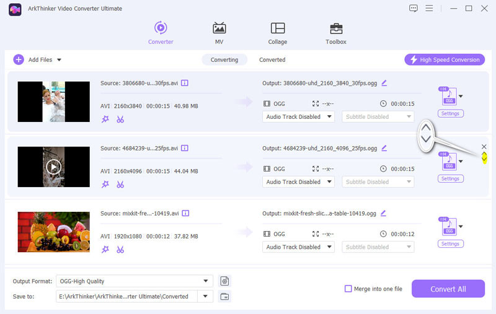Open Audio Track dropdown for mixkit file
Image resolution: width=496 pixels, height=314 pixels.
pyautogui.click(x=298, y=246)
